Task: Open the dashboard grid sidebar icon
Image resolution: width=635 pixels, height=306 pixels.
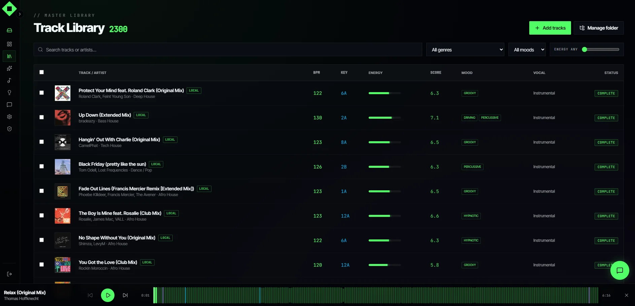Action: click(9, 44)
